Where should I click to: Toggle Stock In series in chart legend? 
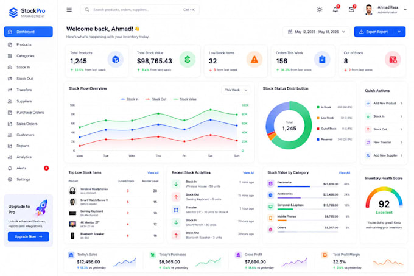pyautogui.click(x=129, y=99)
